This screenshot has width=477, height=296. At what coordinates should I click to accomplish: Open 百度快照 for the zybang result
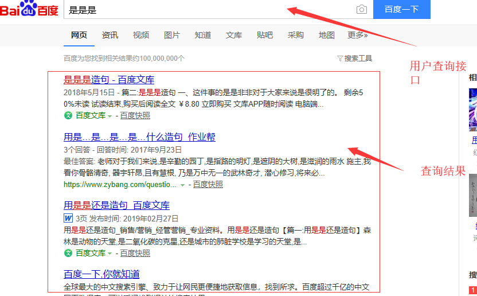208,185
